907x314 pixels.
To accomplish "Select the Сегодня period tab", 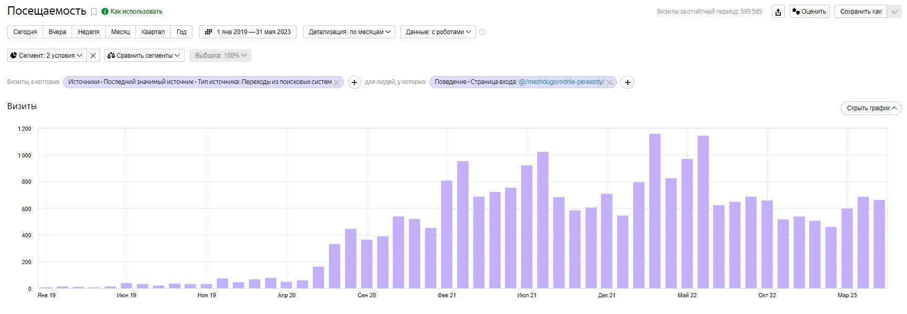I will click(x=25, y=32).
